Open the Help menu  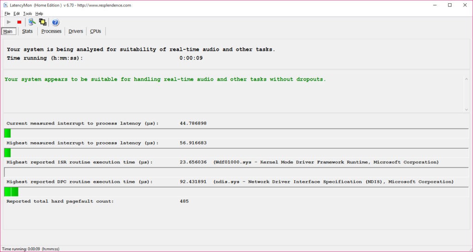tap(39, 13)
